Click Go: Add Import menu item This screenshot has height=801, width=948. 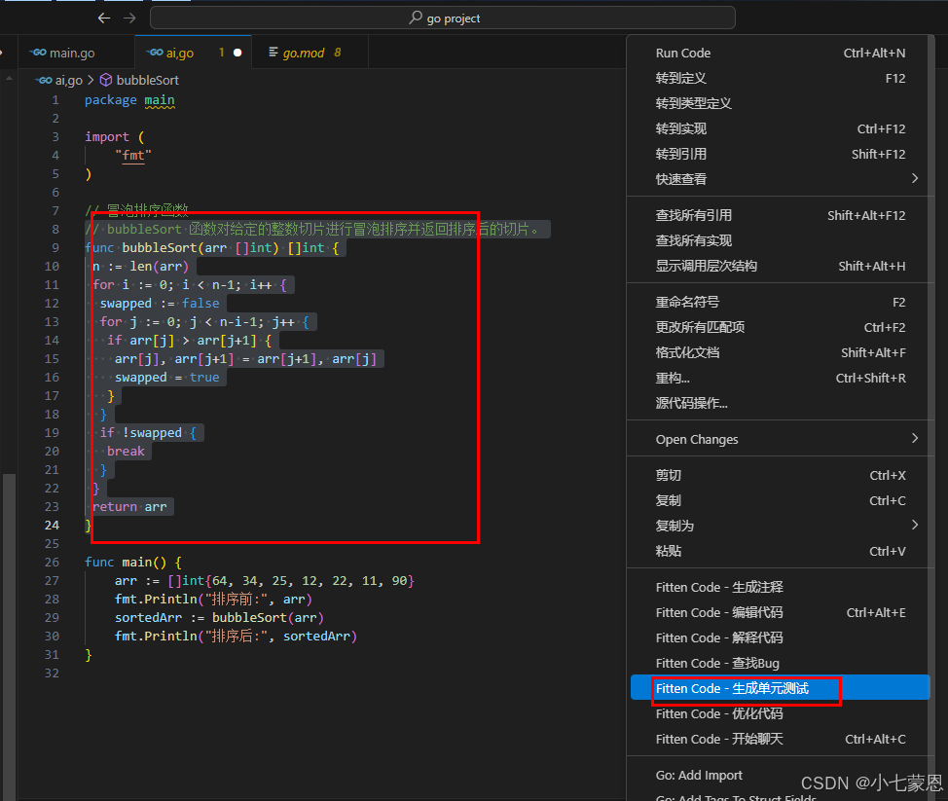click(x=699, y=776)
